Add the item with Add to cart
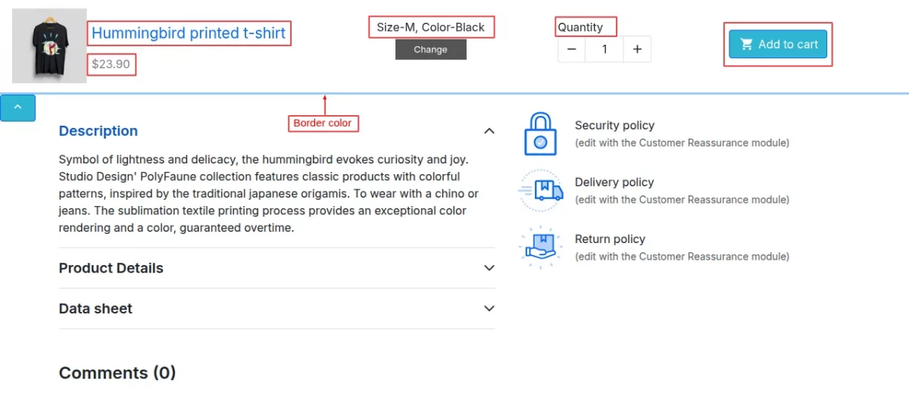Image resolution: width=909 pixels, height=393 pixels. click(778, 45)
